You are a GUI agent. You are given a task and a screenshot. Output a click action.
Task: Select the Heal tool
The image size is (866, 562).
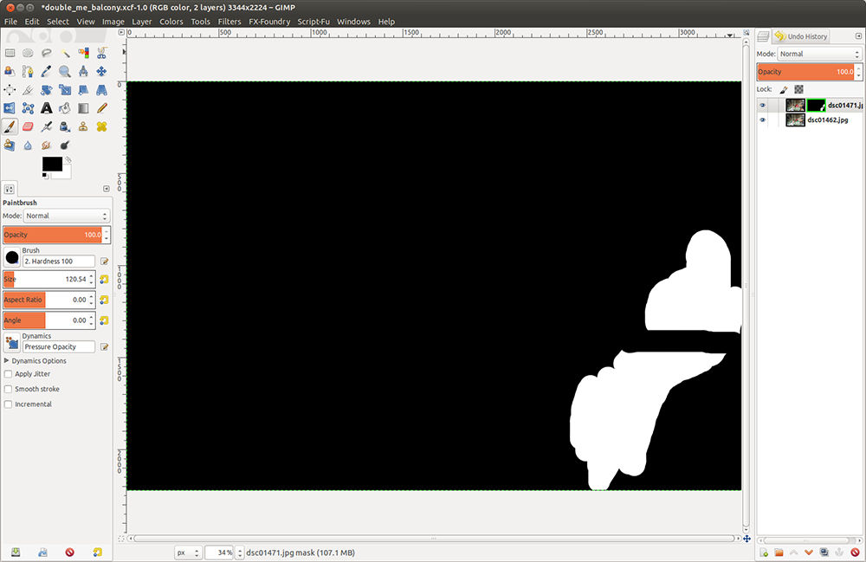click(x=101, y=126)
